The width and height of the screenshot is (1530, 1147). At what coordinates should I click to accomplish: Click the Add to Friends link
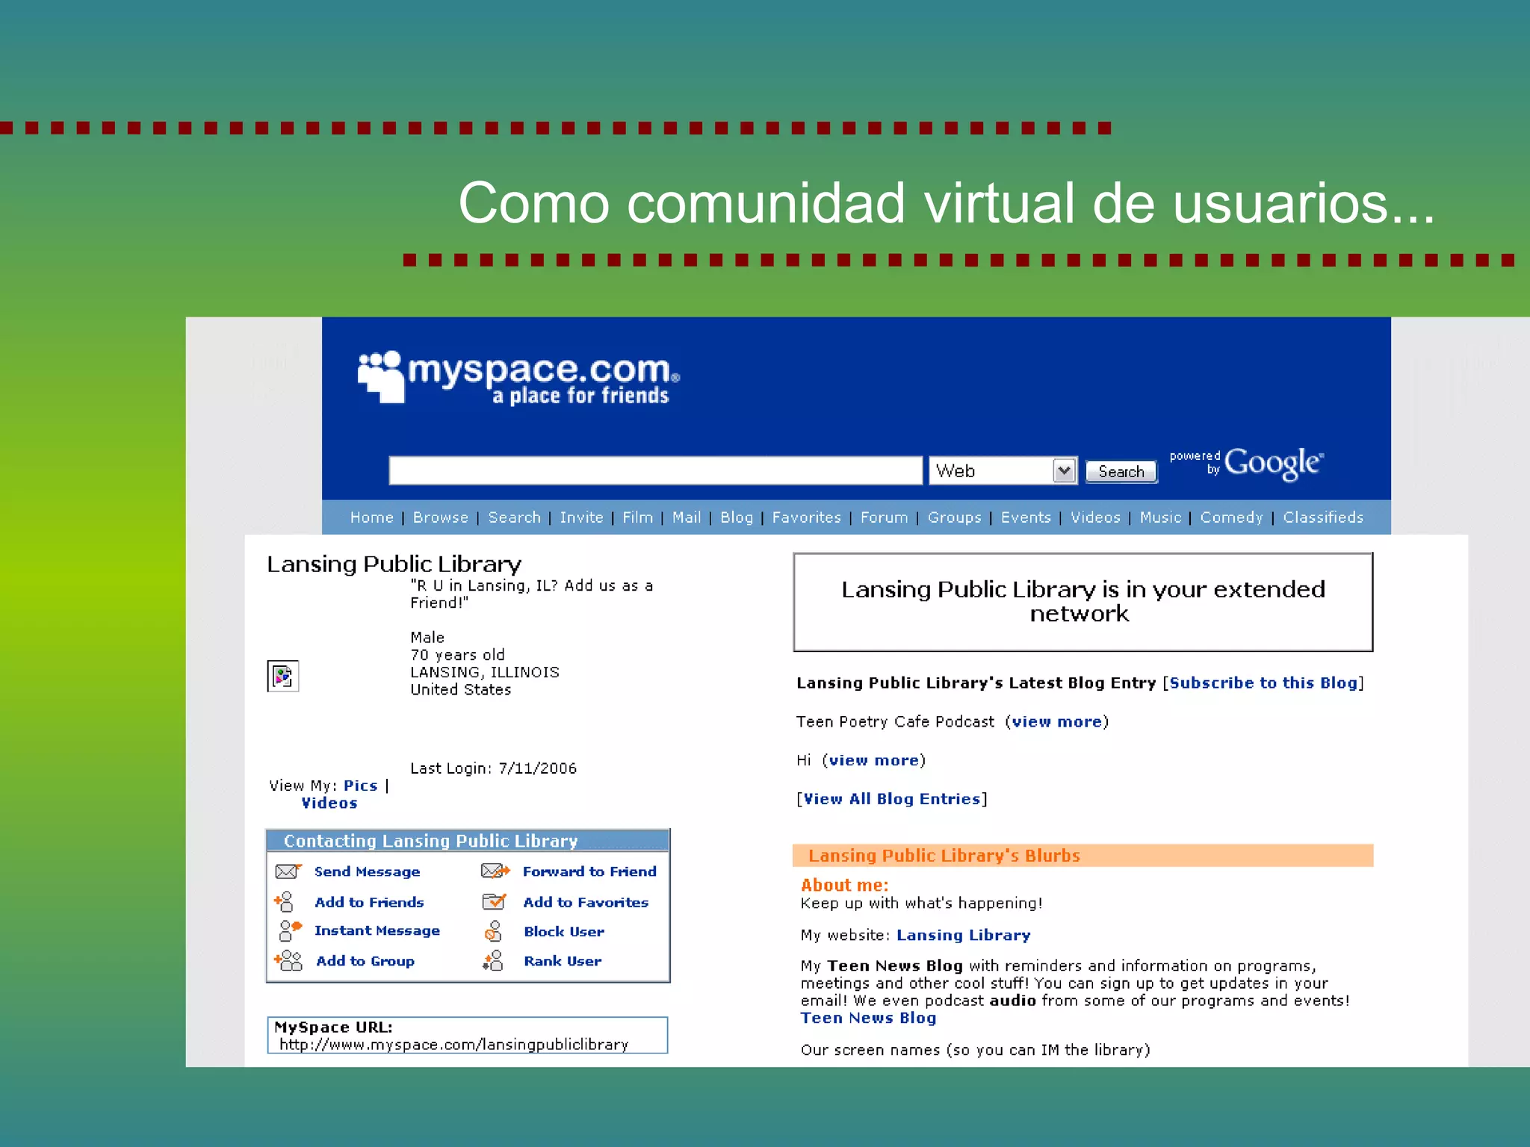(369, 902)
